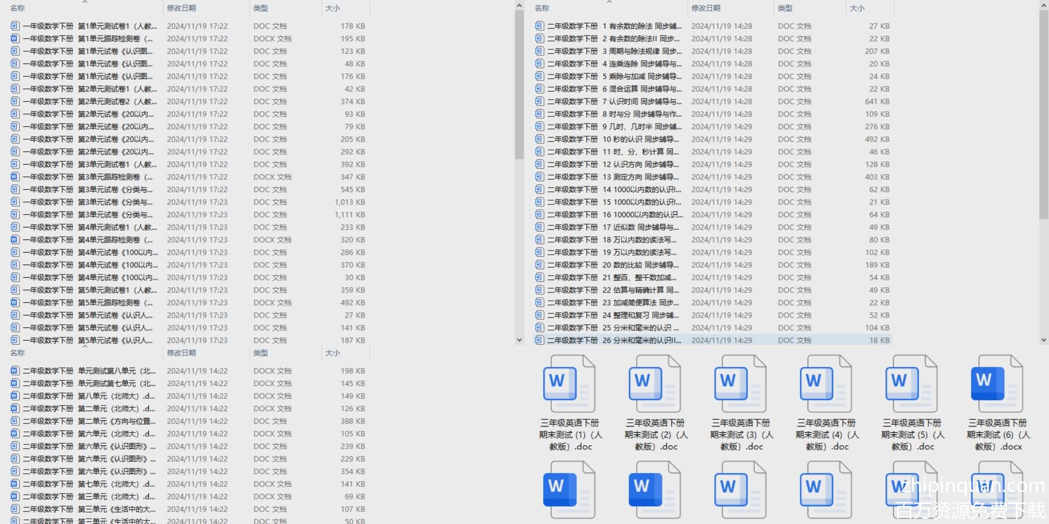Select the 641 KB size cell

(x=877, y=101)
